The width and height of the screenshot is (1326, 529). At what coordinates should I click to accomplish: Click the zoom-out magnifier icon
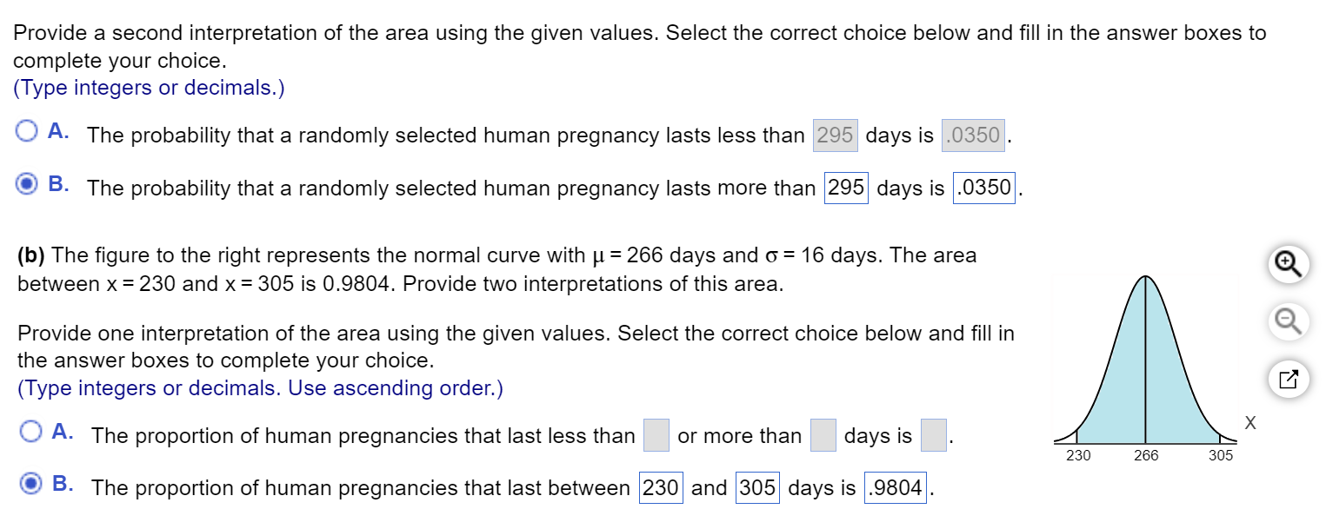click(1288, 321)
